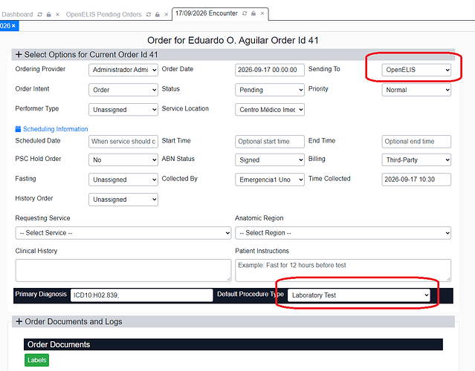Switch to OpenELIS Pending Orders tab

(x=103, y=14)
